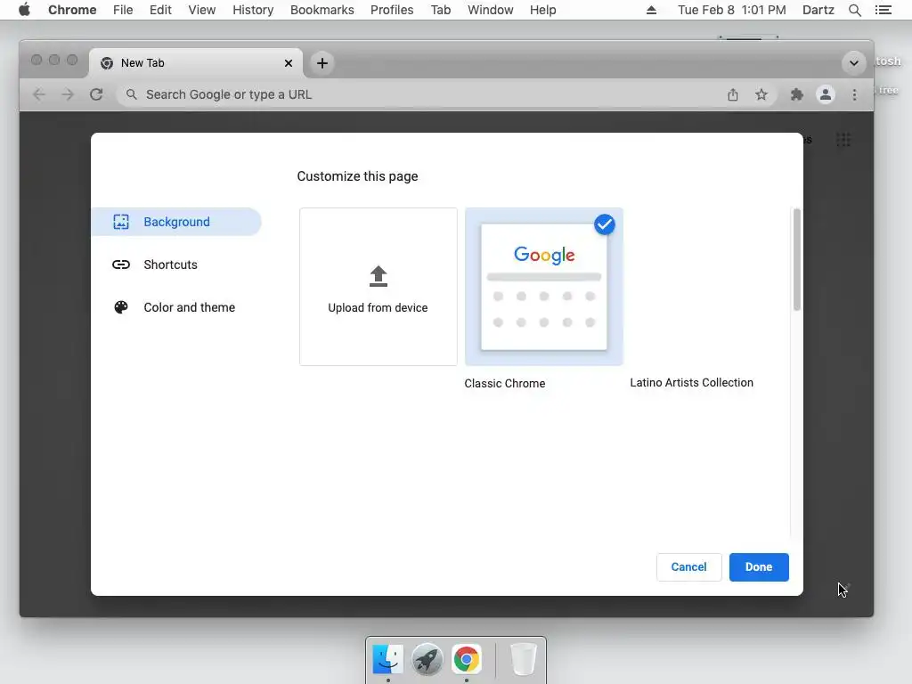Focus the Search Google or type a URL field
Image resolution: width=912 pixels, height=684 pixels.
418,94
